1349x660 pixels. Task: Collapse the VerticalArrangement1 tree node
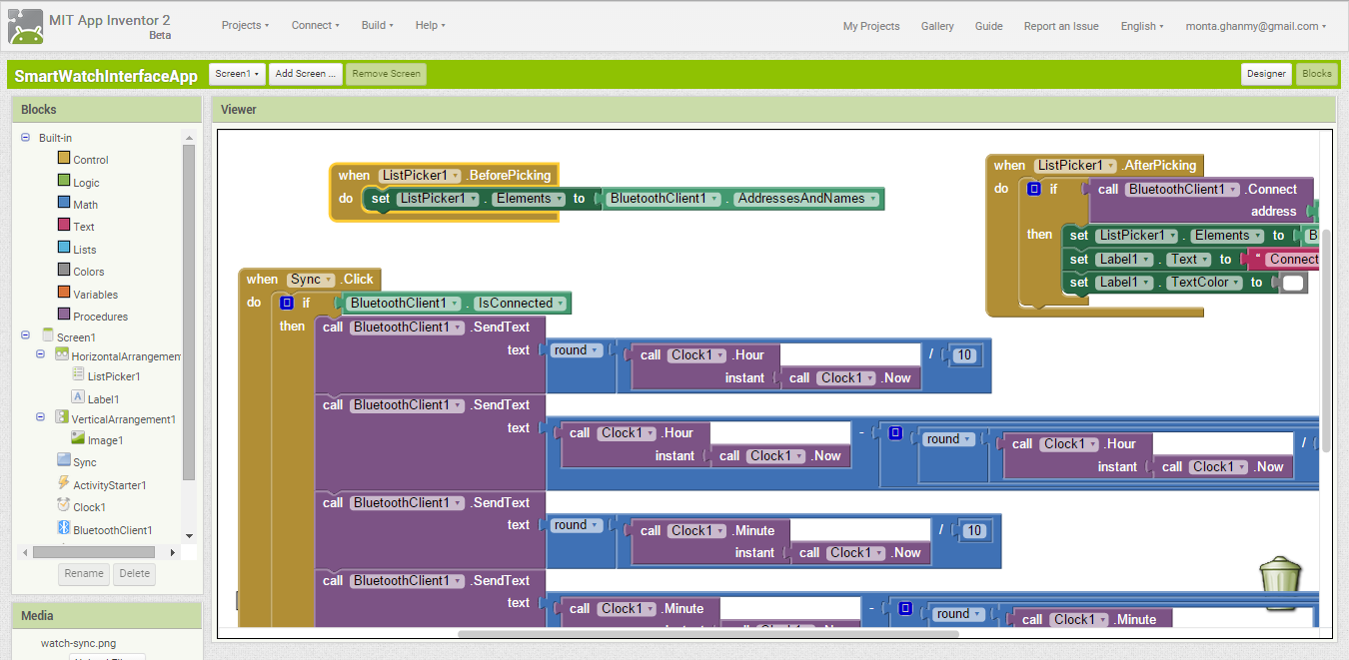[x=40, y=417]
